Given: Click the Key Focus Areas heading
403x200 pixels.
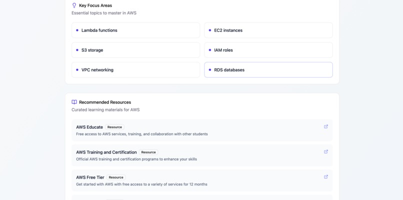Looking at the screenshot, I should pyautogui.click(x=95, y=5).
